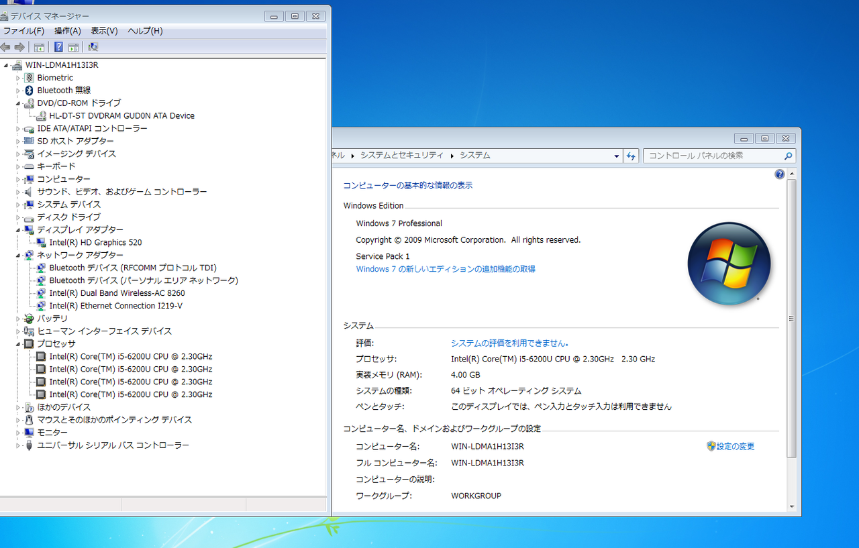This screenshot has height=548, width=859.
Task: Open the 表示(V) menu
Action: point(104,31)
